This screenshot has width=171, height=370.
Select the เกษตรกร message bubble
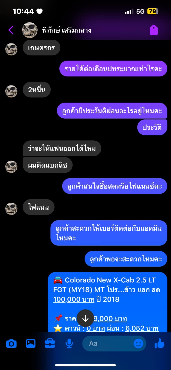coord(42,48)
